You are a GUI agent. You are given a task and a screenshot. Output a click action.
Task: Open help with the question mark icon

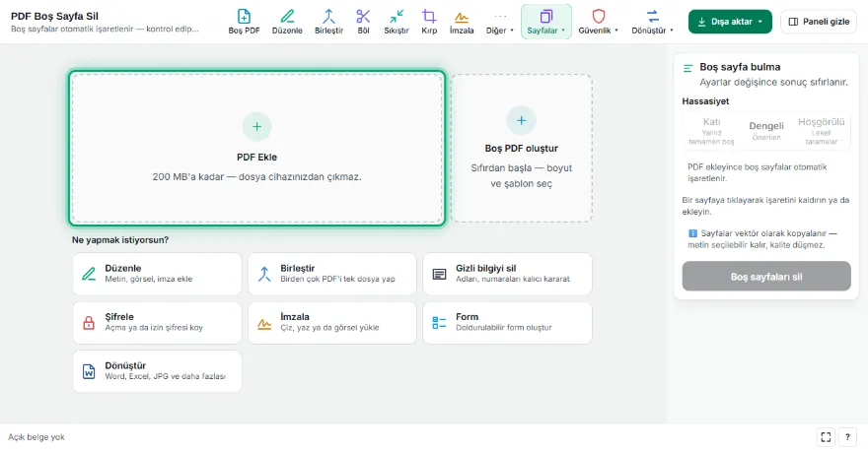(847, 437)
